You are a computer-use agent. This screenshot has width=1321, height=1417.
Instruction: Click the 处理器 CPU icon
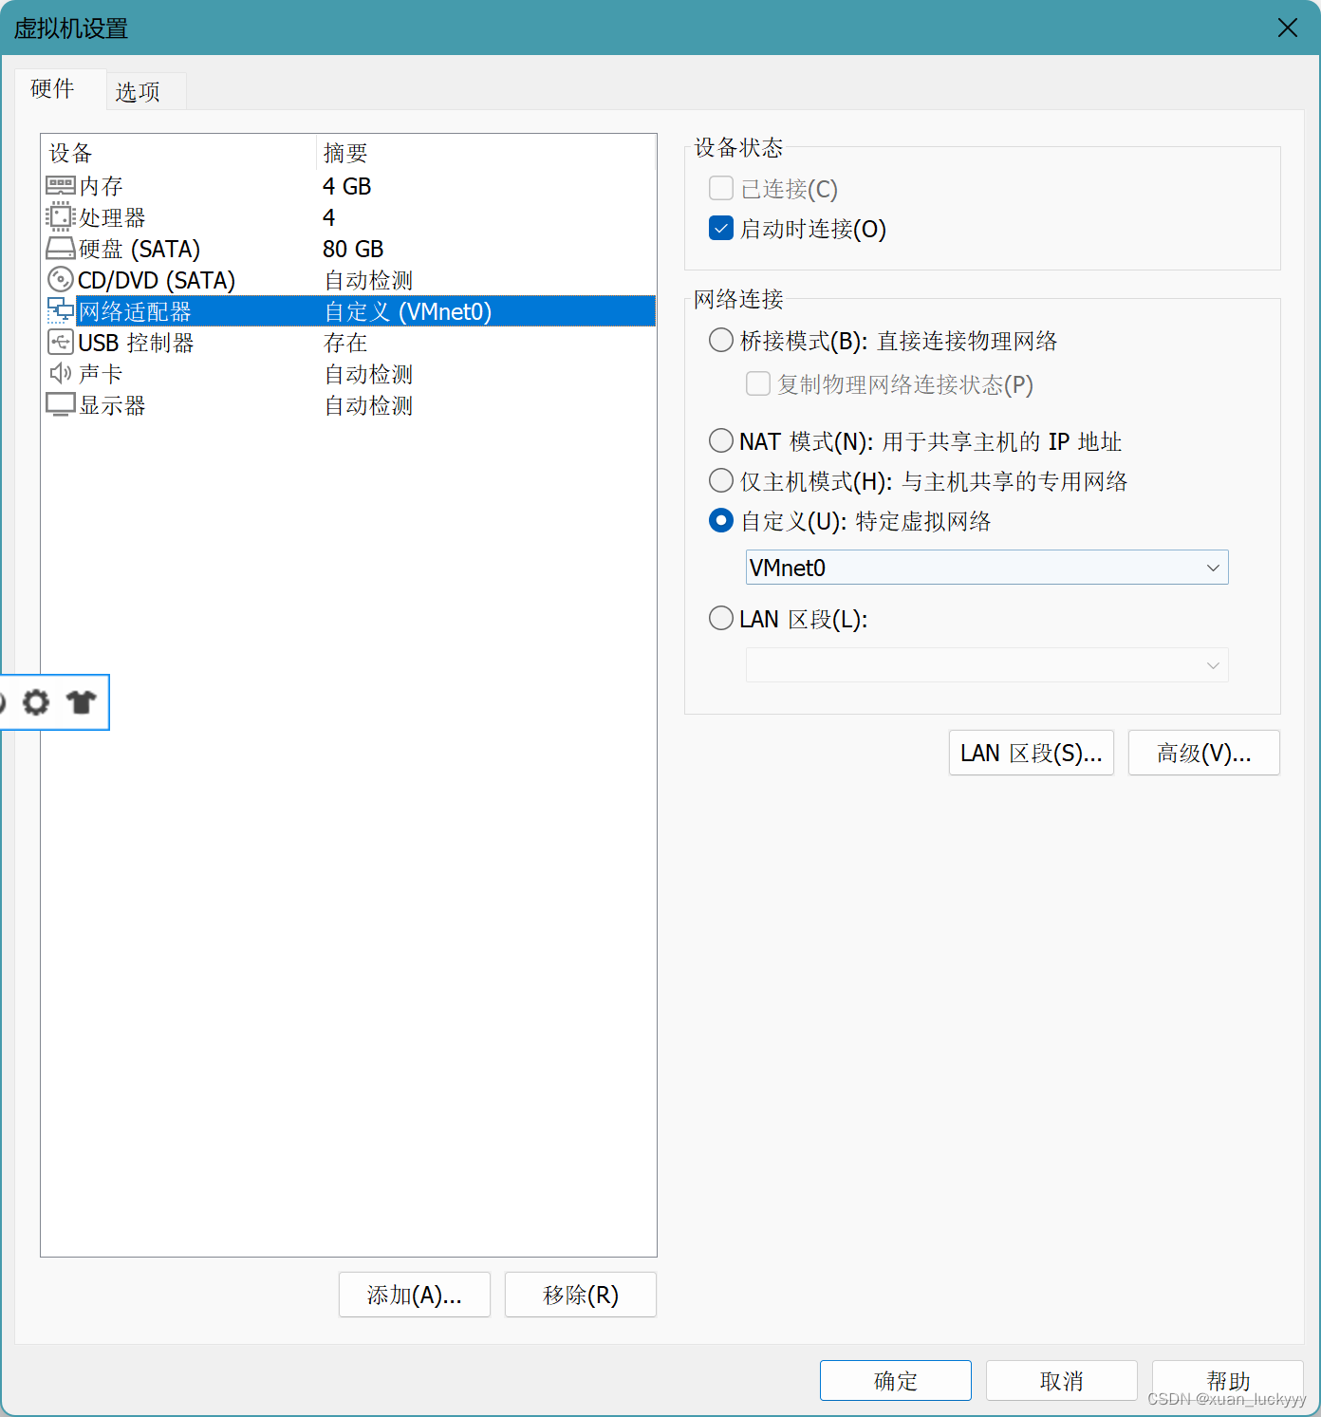coord(60,216)
